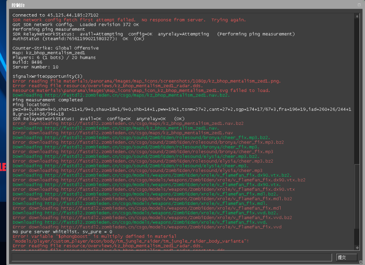Viewport: 365px width, 265px height.
Task: Click the scrollbar down arrow in console
Action: [x=357, y=247]
